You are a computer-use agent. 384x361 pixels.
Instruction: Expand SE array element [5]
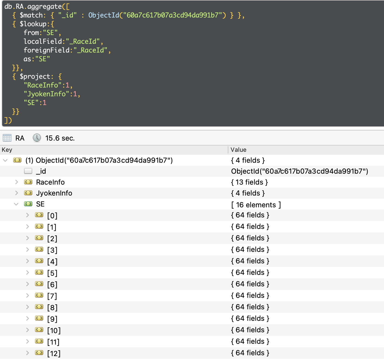point(27,272)
